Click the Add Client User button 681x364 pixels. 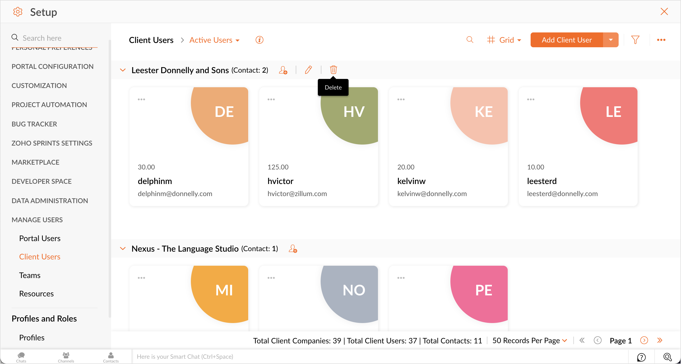[567, 40]
